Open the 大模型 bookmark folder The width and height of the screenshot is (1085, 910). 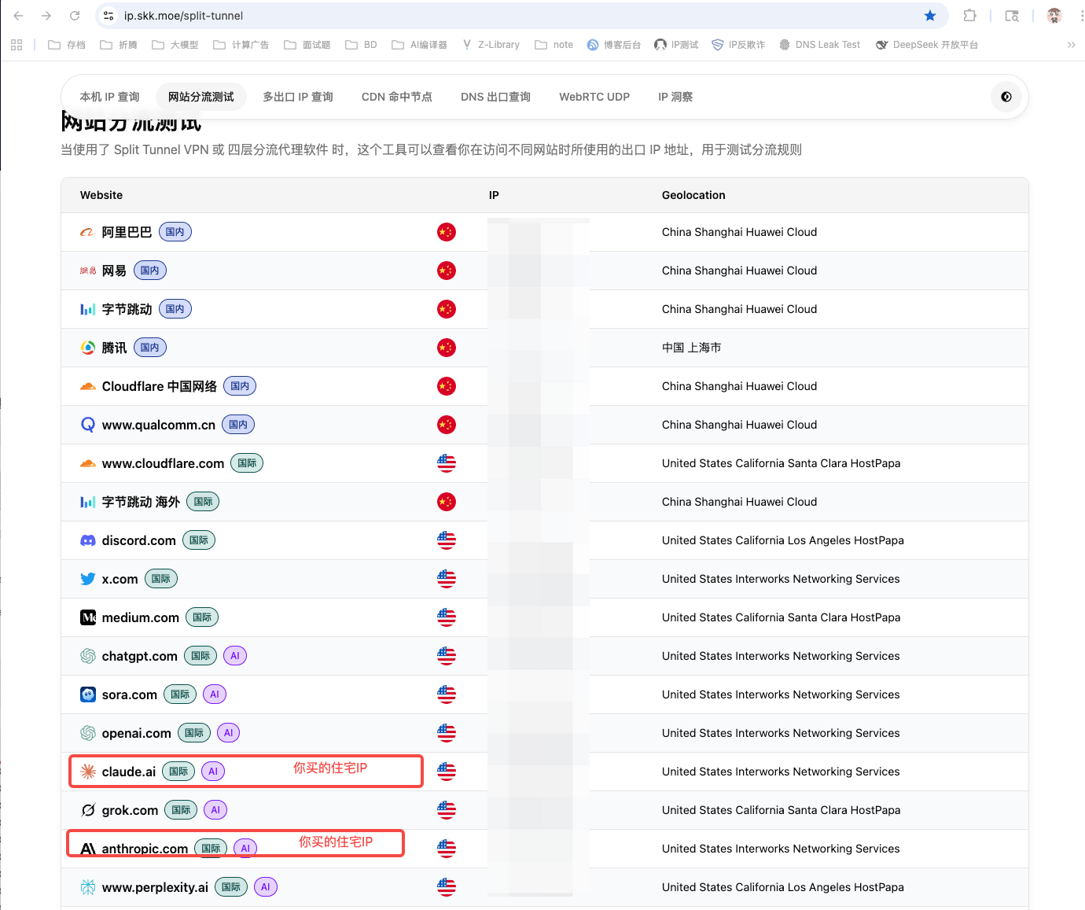[175, 45]
